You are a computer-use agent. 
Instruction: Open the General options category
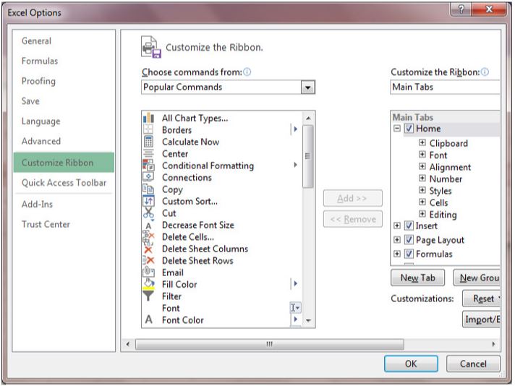click(36, 41)
